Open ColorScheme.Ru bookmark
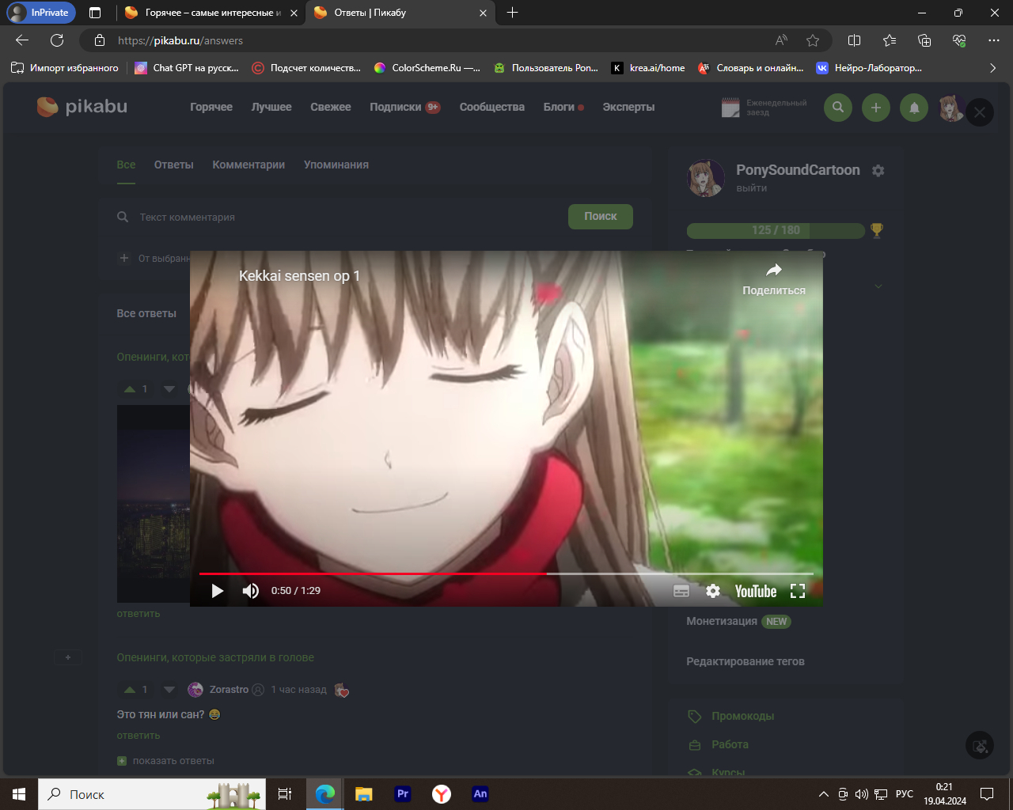 [427, 68]
